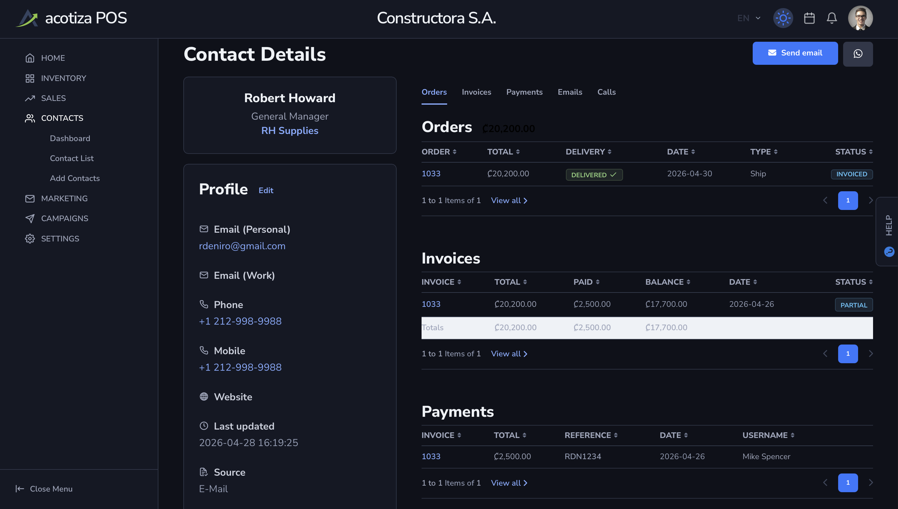Toggle the light/dark theme sun icon

click(783, 18)
